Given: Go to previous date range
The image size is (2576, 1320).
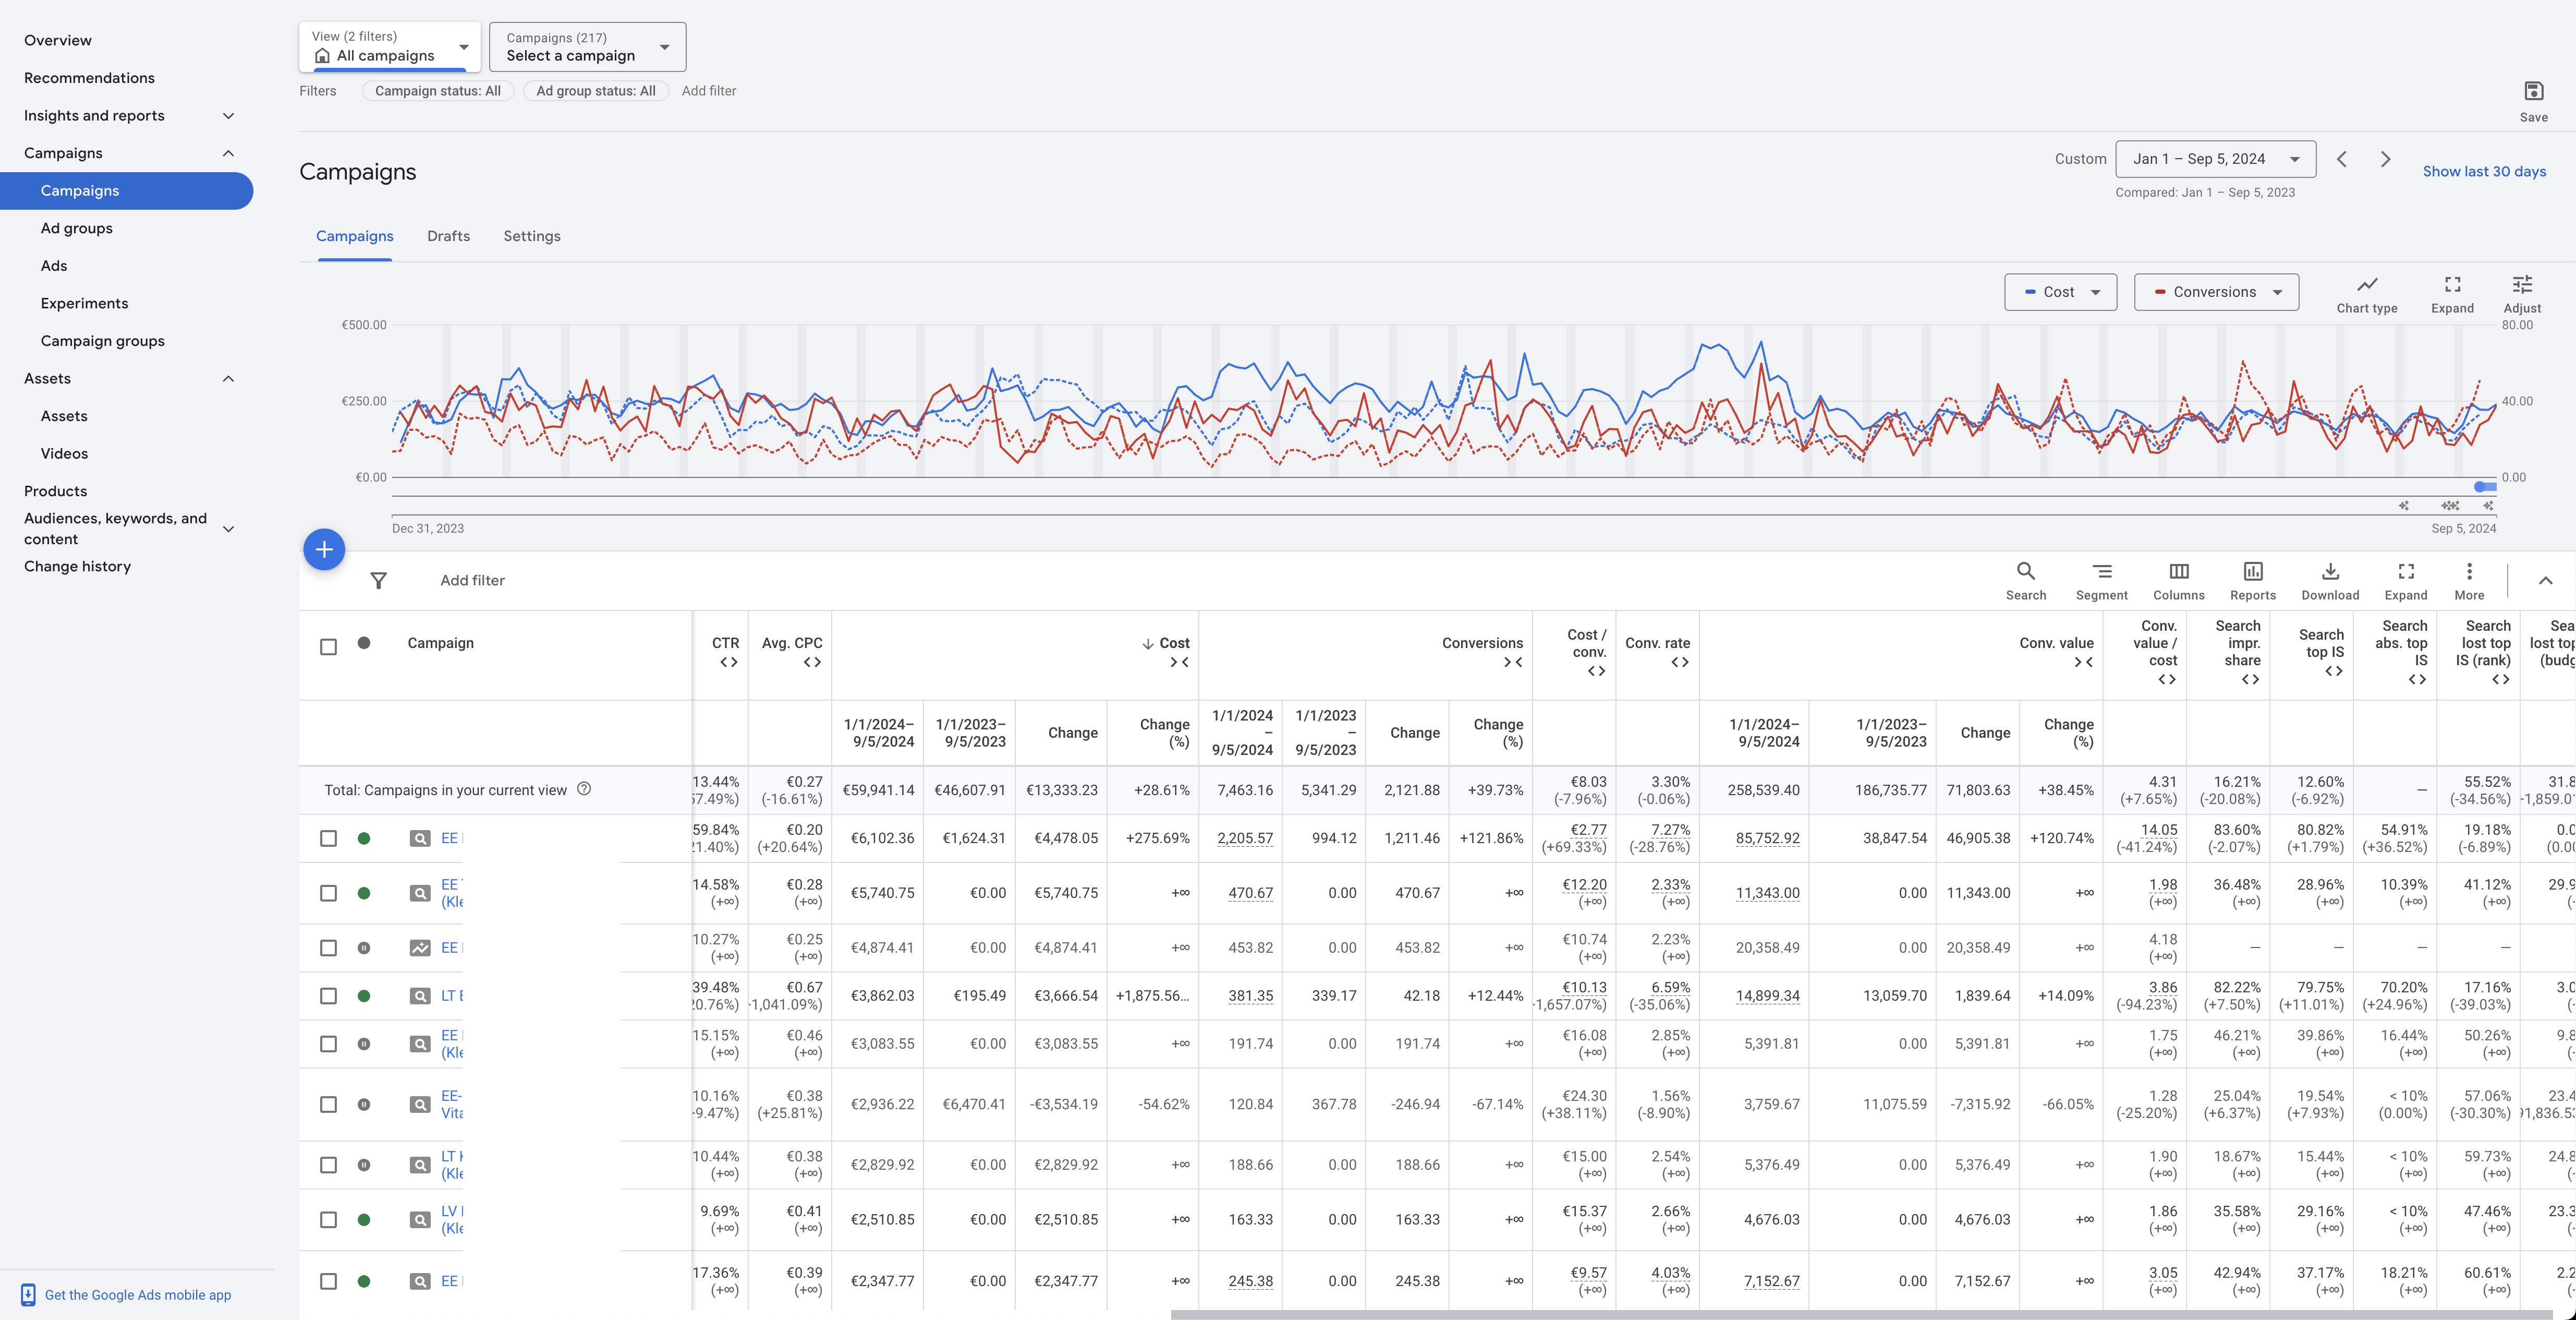Looking at the screenshot, I should (x=2341, y=159).
